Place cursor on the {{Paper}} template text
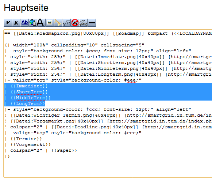The height and width of the screenshot is (181, 212). pos(64,150)
